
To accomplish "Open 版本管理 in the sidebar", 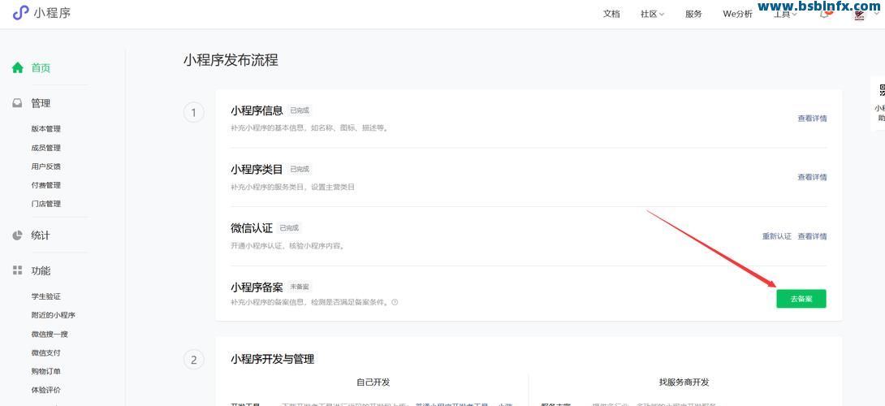I will [45, 129].
